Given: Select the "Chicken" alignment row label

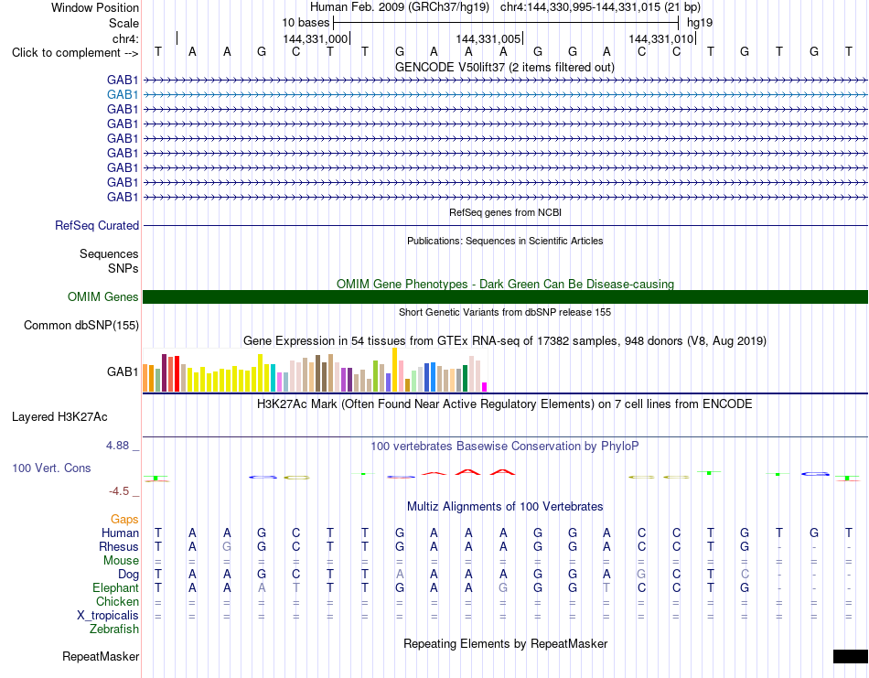Looking at the screenshot, I should click(x=117, y=601).
